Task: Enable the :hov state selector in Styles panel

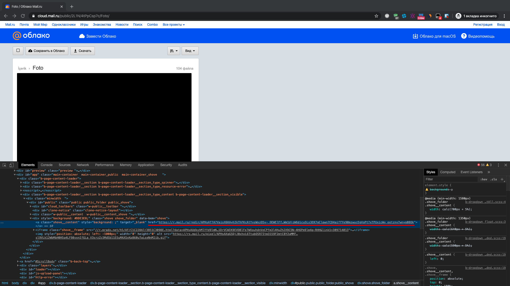Action: (484, 179)
